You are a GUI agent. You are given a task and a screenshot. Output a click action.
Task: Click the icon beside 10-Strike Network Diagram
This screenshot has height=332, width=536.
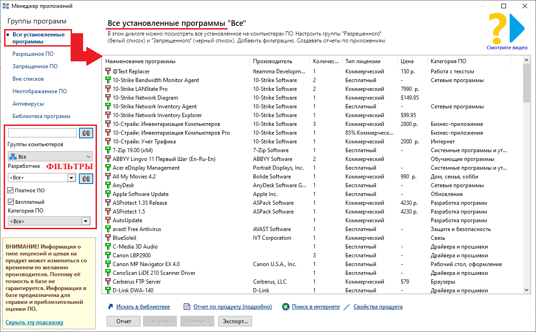(108, 98)
